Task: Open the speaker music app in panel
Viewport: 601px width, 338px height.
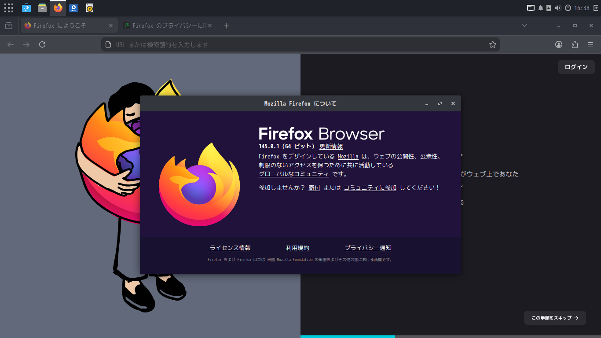Action: [90, 8]
